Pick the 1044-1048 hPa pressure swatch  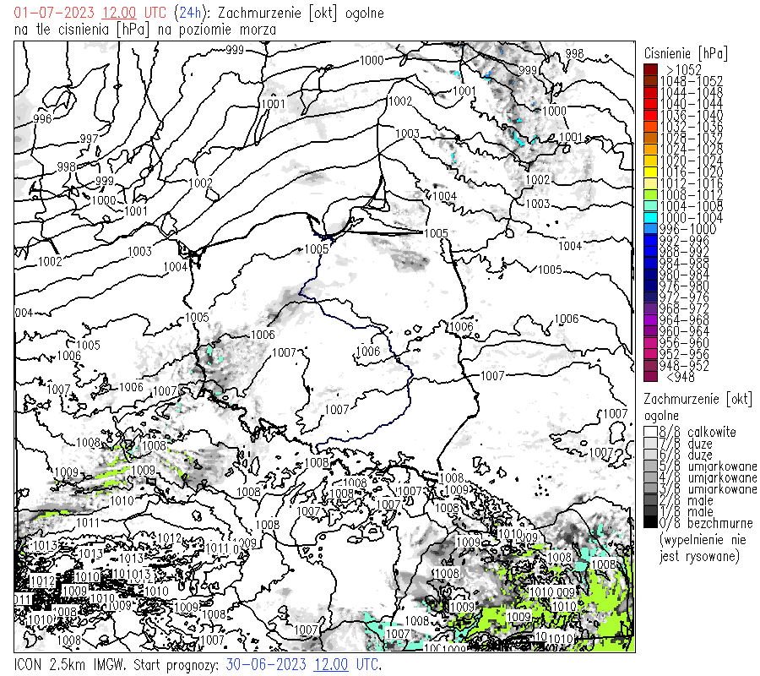tap(650, 92)
